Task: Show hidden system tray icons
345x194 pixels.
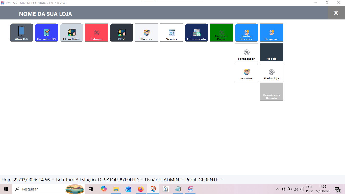Action: 277,189
